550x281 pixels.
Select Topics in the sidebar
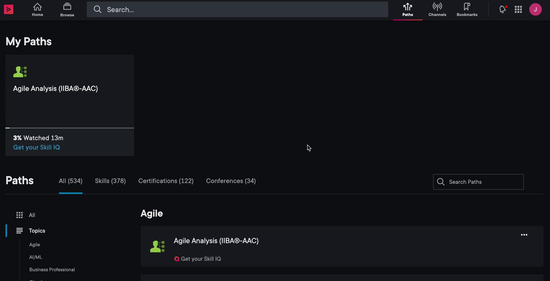click(37, 231)
